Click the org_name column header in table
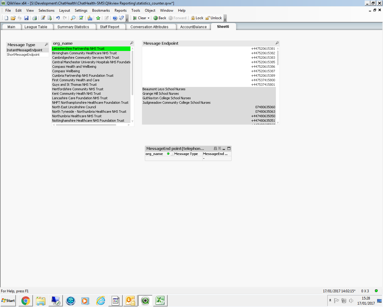Viewport: 383px width, 307px height. coord(154,154)
